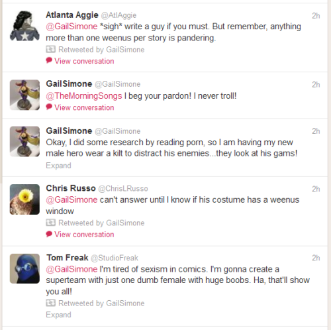Viewport: 331px width, 330px height.
Task: Open the Atlanta Aggie display name
Action: click(72, 15)
